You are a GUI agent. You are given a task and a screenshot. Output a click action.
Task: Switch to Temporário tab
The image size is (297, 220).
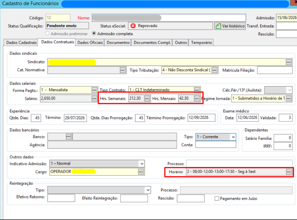click(201, 43)
